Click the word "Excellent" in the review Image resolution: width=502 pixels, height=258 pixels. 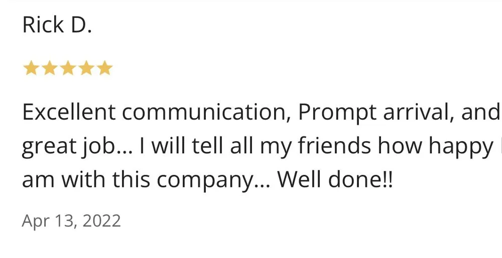coord(68,113)
